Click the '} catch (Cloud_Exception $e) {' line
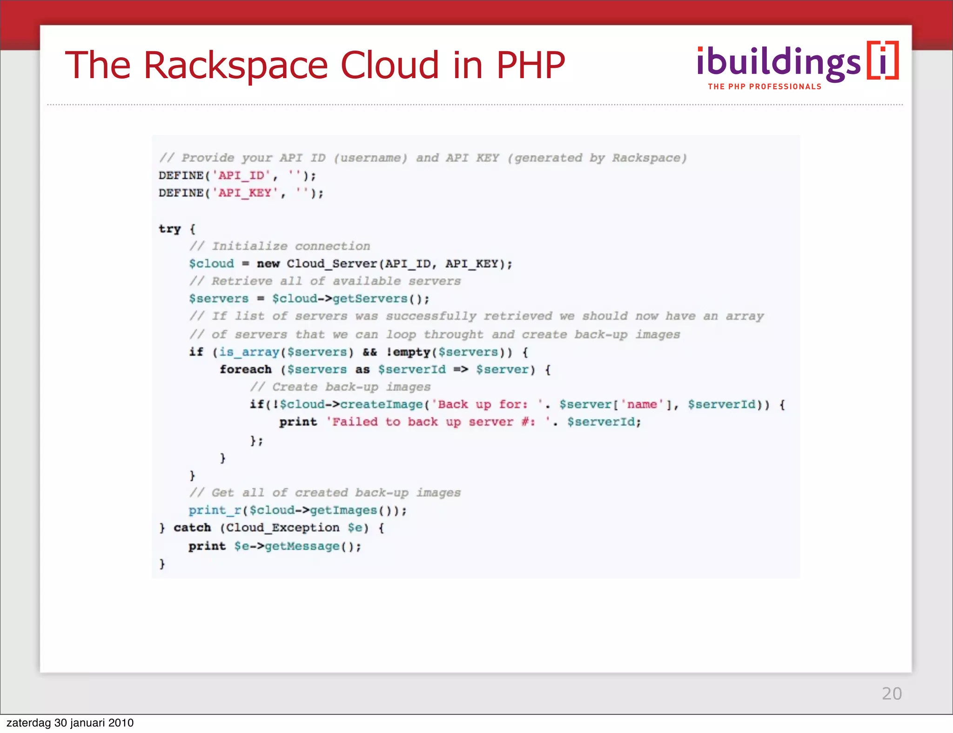This screenshot has width=953, height=733. [x=272, y=528]
